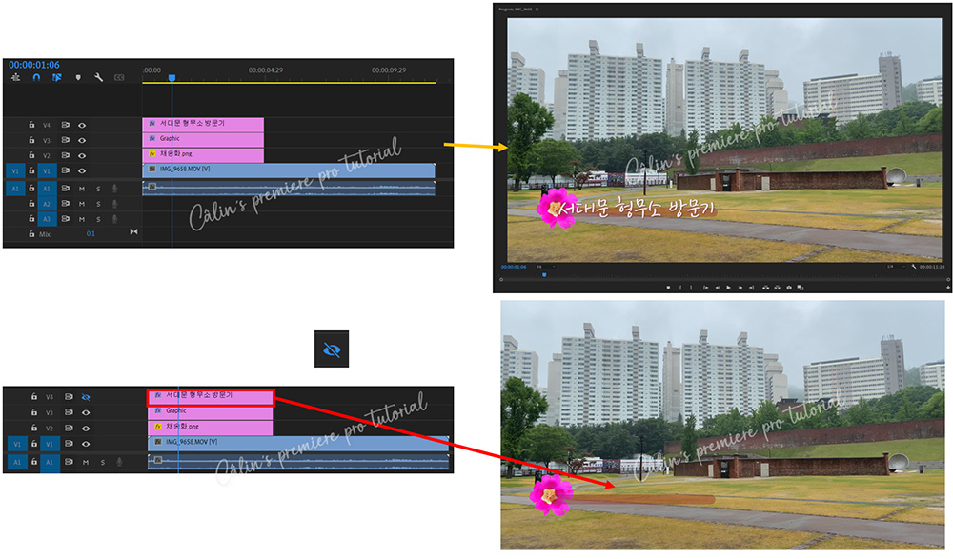The height and width of the screenshot is (559, 953).
Task: Click the Add Marker shield icon in timeline header
Action: click(x=78, y=78)
